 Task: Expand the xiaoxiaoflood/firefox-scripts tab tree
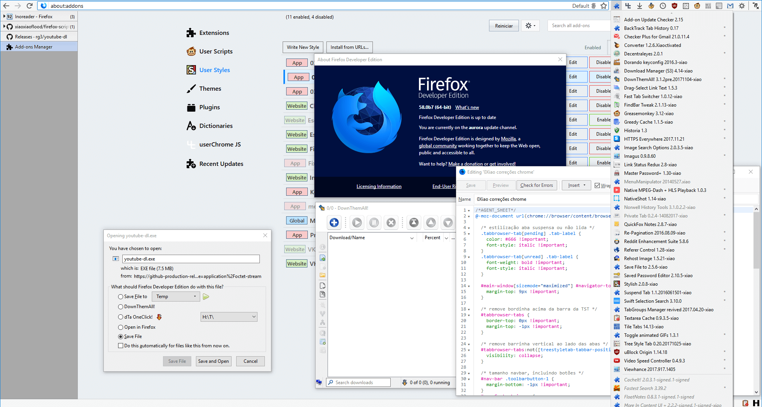click(4, 26)
